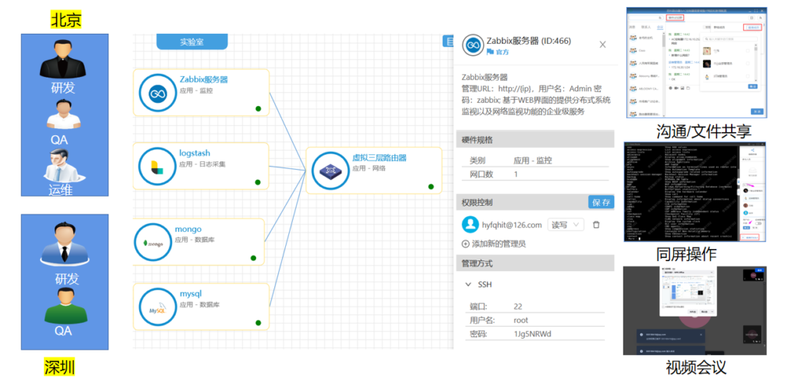The height and width of the screenshot is (378, 787).
Task: Save permission settings with 保存
Action: pos(601,202)
